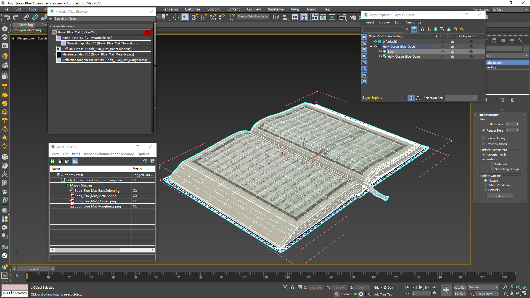Click Display Lights bulb filter in Scene Explorer
This screenshot has width=530, height=298.
point(364,50)
